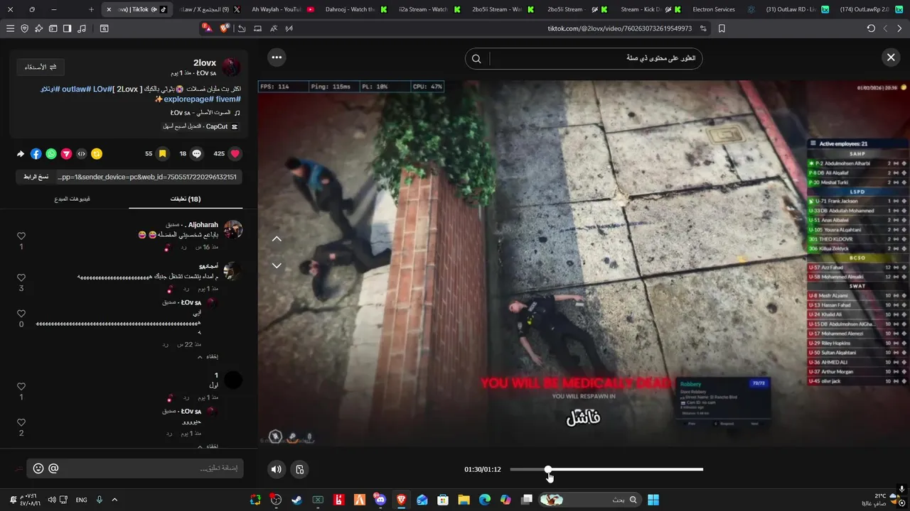This screenshot has height=511, width=910.
Task: Click the magnifier icon in TikTok search
Action: [x=476, y=59]
